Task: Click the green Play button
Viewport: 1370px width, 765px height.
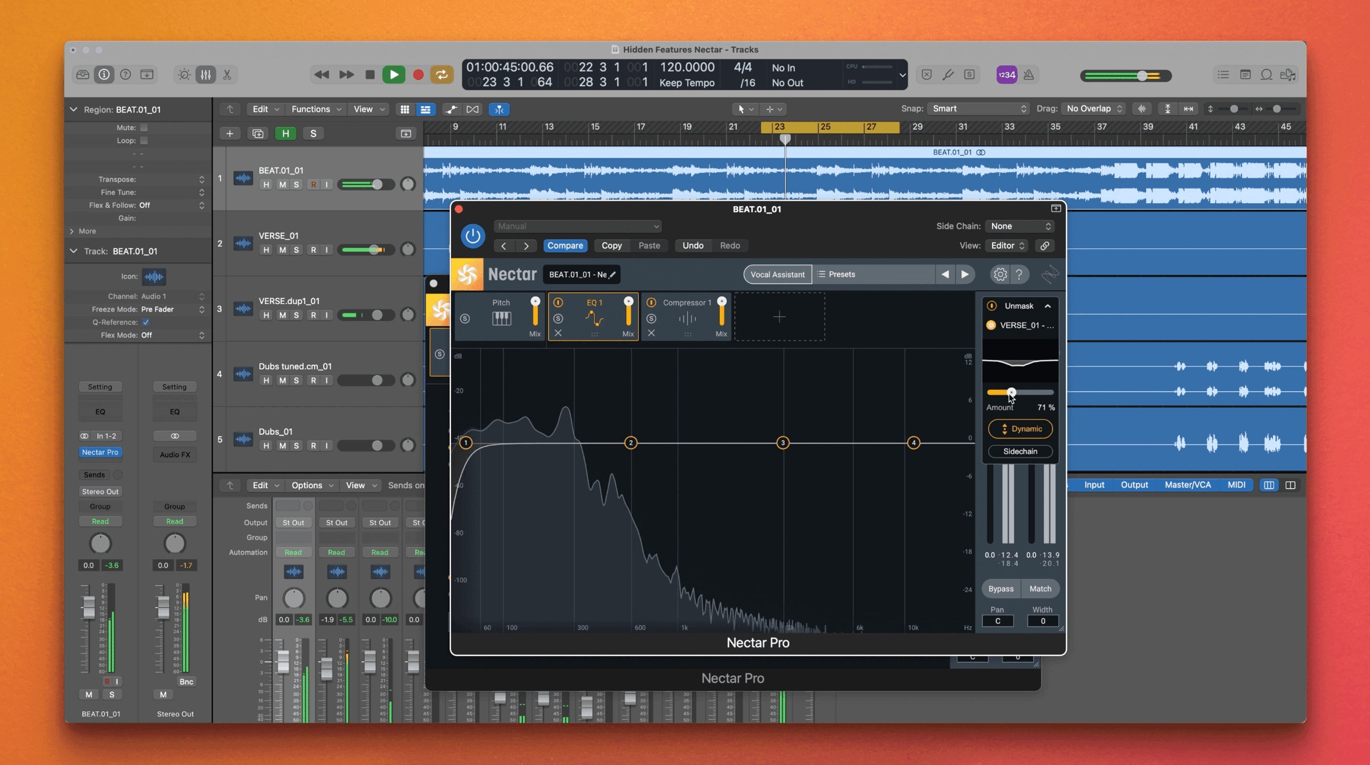Action: [394, 75]
